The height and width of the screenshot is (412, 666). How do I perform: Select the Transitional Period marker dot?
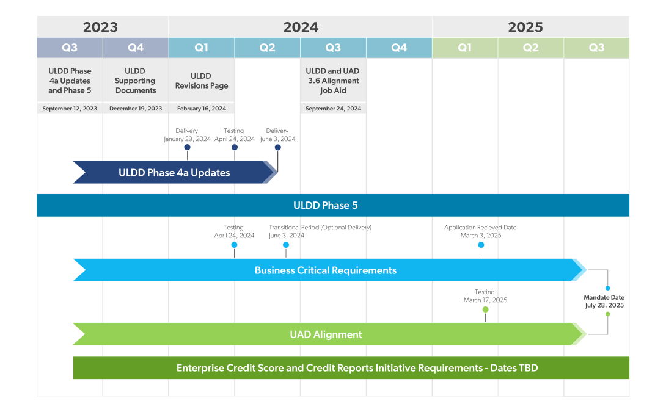(x=286, y=245)
